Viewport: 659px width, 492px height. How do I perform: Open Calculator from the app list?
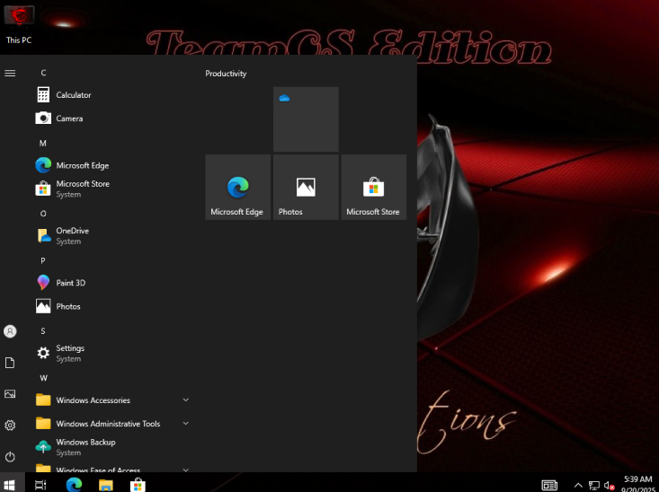tap(112, 95)
